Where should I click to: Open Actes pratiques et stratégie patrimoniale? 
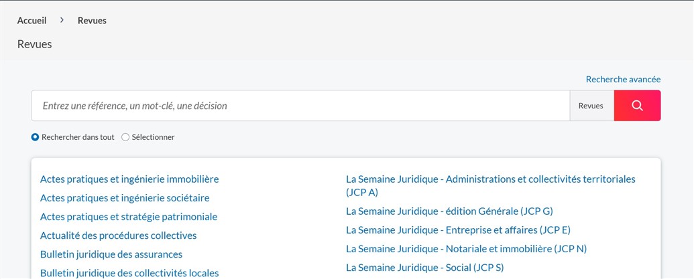click(129, 217)
